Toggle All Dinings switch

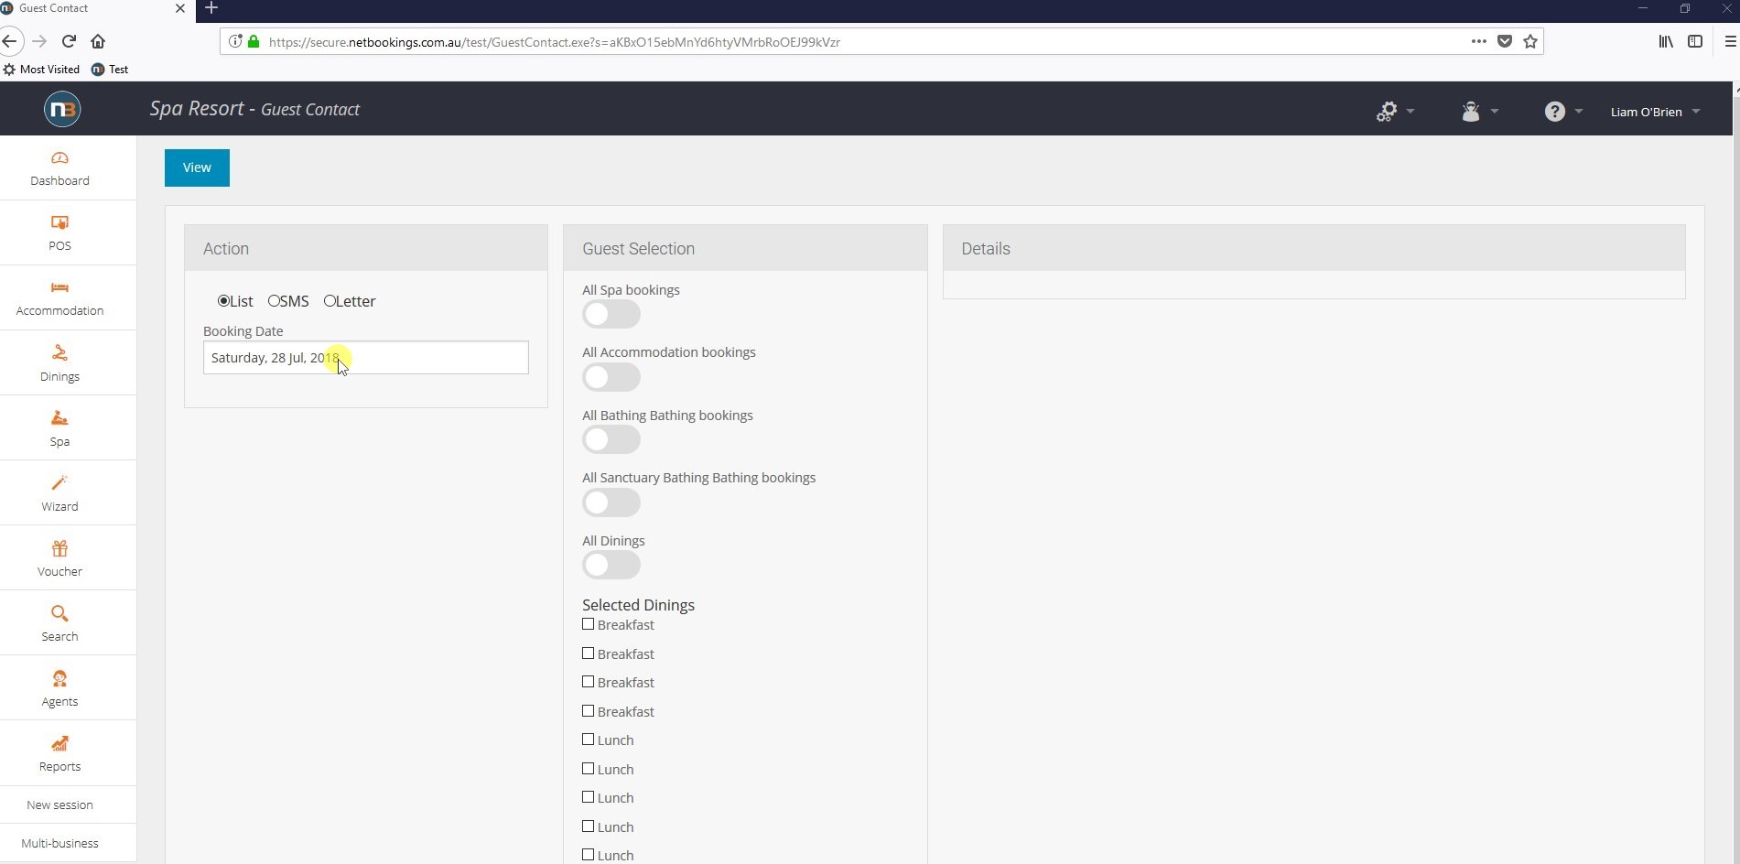click(611, 566)
